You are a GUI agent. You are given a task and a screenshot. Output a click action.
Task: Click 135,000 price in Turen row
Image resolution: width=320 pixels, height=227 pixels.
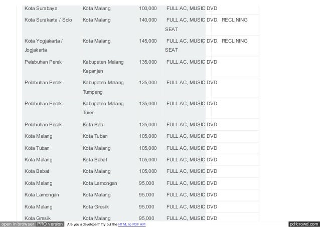(x=148, y=104)
